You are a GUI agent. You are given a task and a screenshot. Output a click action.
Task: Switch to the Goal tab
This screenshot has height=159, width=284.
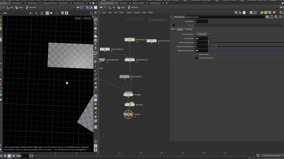tap(173, 29)
